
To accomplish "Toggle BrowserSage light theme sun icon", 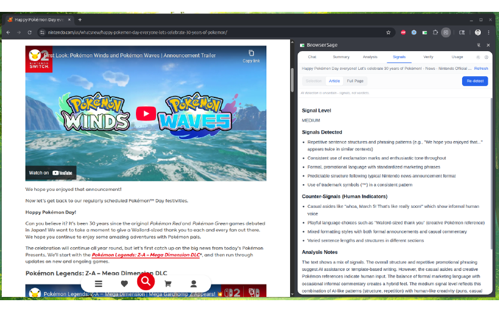I will [x=478, y=57].
